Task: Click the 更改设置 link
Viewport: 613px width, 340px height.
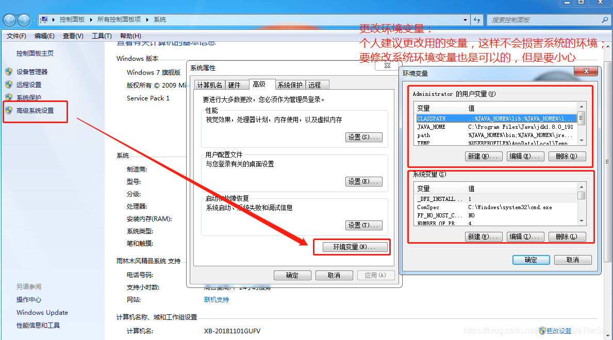Action: click(x=559, y=331)
